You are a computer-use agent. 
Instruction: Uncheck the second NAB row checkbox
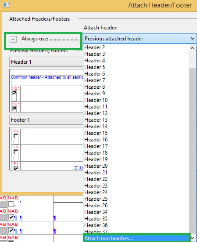click(x=11, y=217)
